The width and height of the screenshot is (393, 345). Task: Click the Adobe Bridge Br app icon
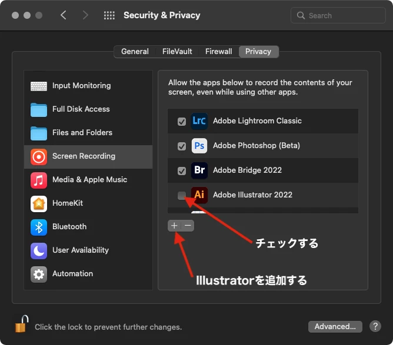(199, 170)
